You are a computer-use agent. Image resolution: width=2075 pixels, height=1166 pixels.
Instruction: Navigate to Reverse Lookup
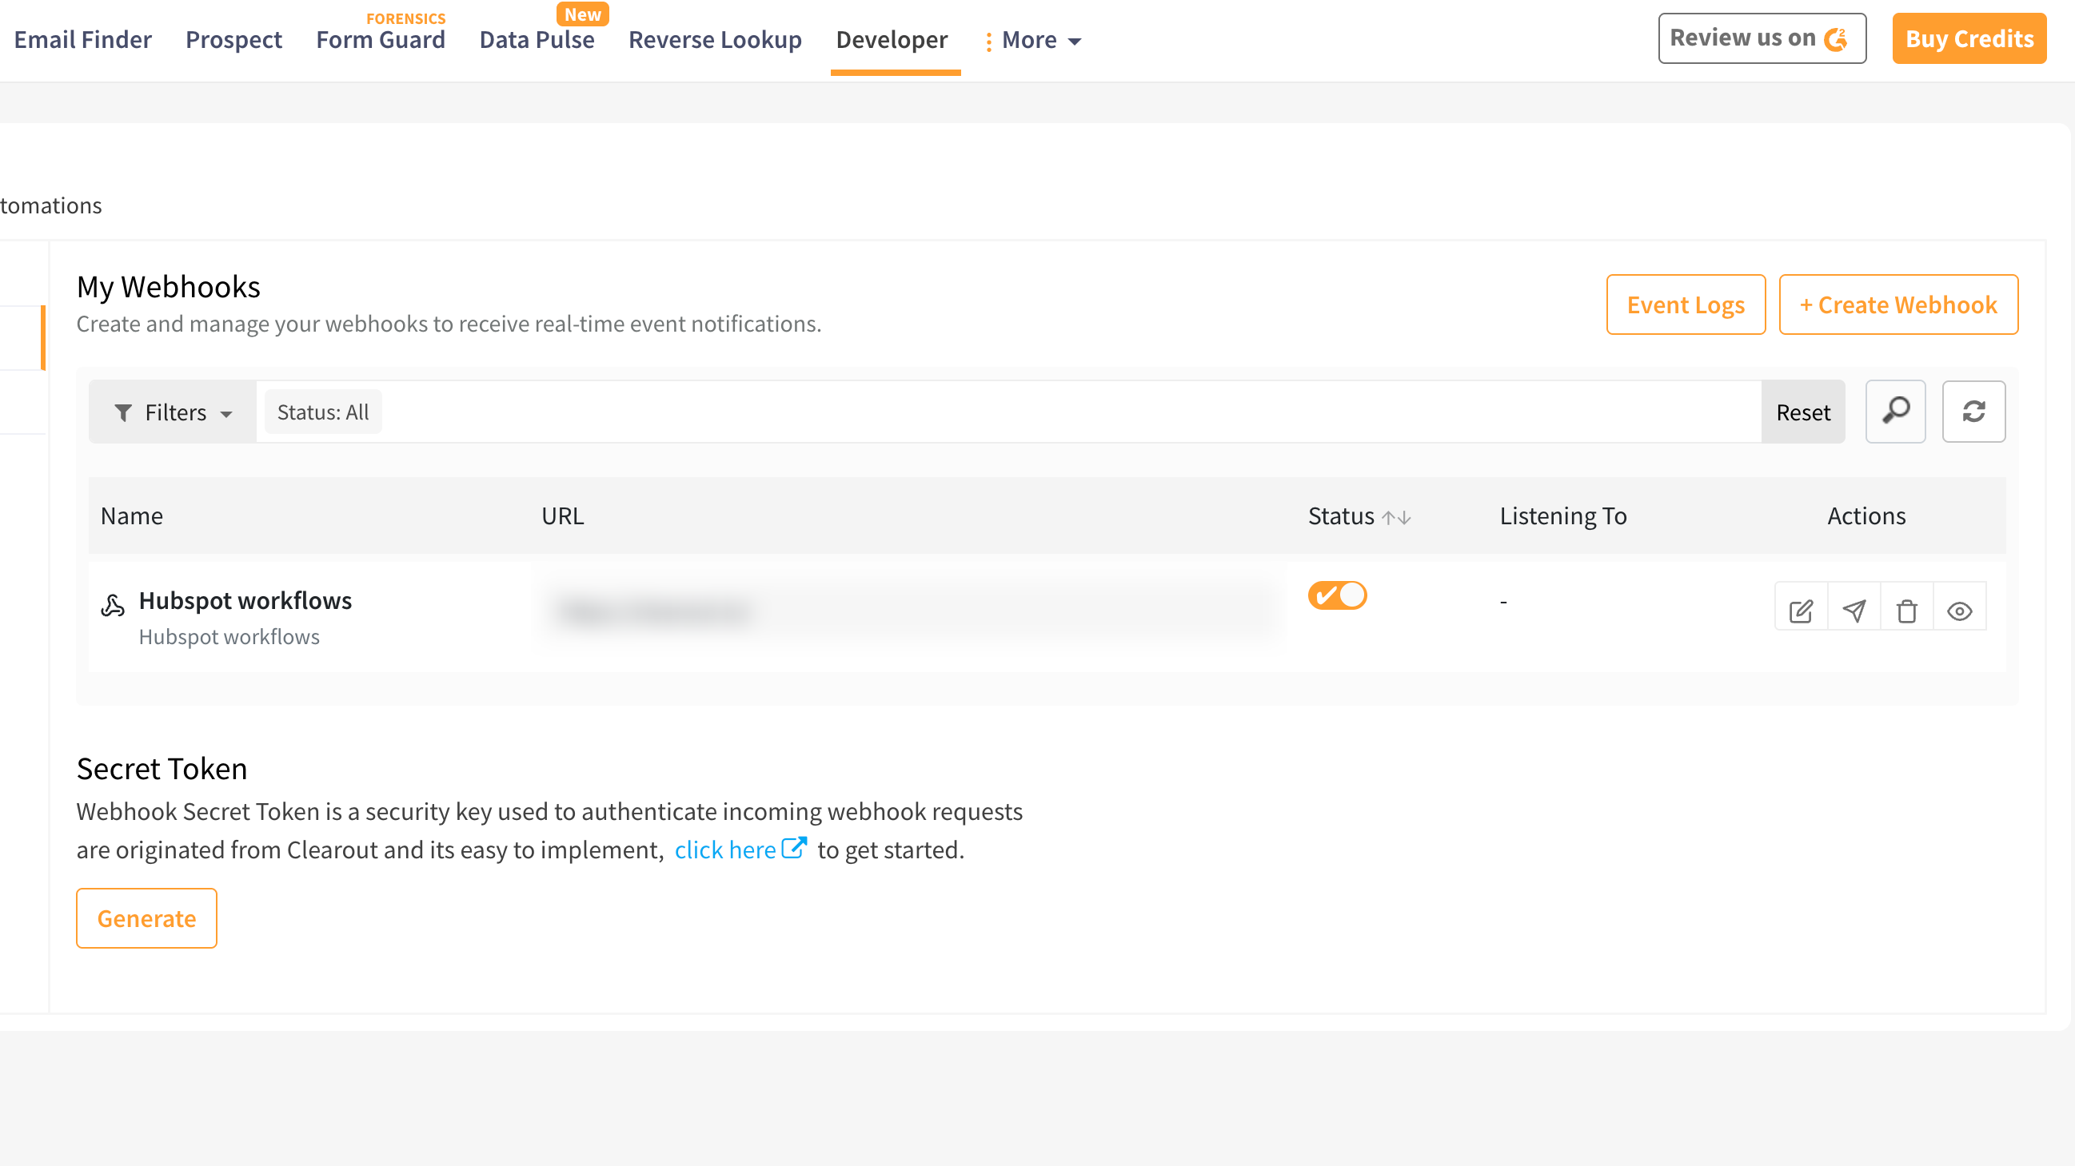pos(715,39)
